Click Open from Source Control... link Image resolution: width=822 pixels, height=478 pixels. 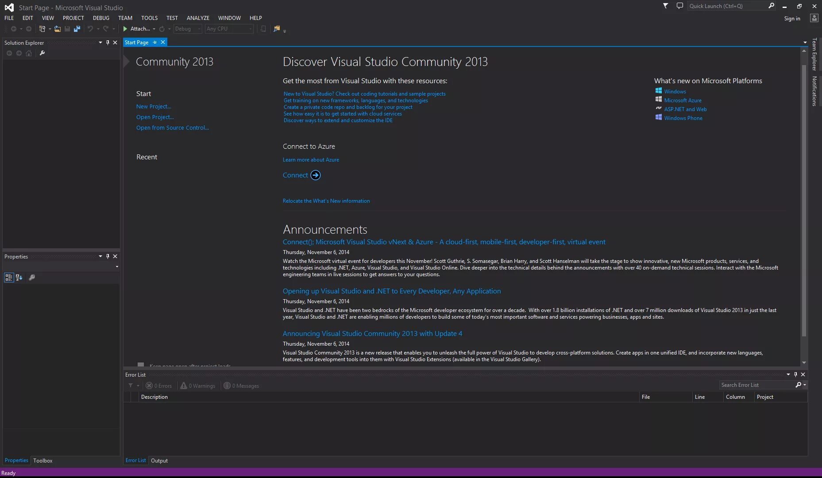coord(173,128)
